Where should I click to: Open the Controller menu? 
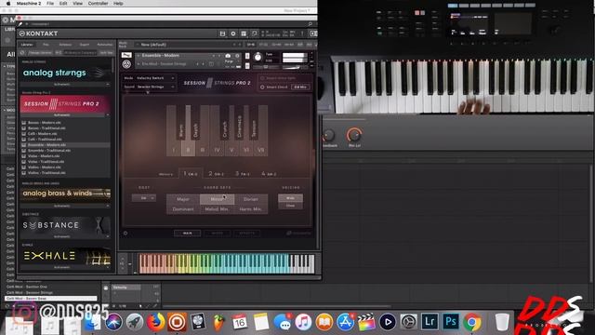(x=98, y=3)
